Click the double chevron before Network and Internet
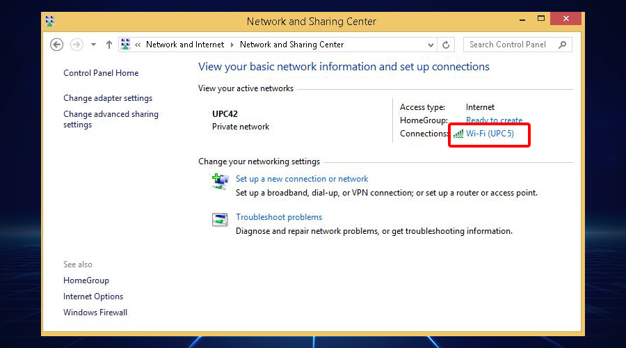The width and height of the screenshot is (626, 348). pyautogui.click(x=138, y=45)
